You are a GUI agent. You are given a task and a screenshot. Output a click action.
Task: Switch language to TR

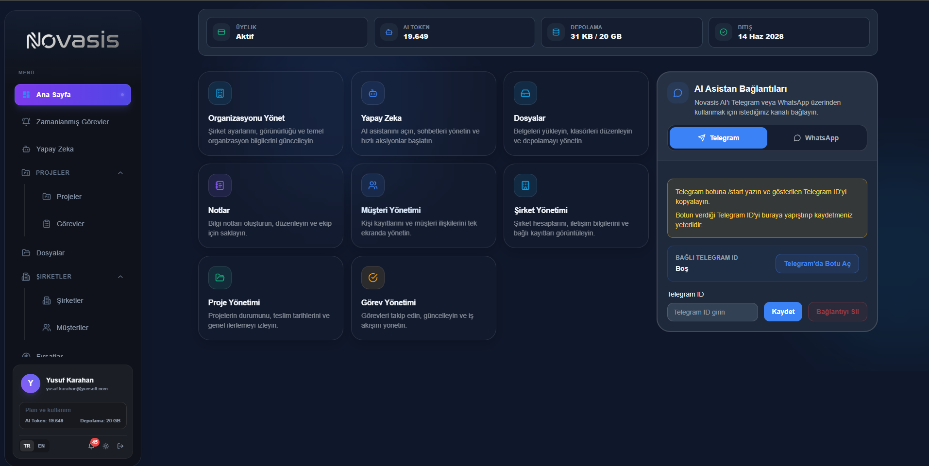click(27, 446)
